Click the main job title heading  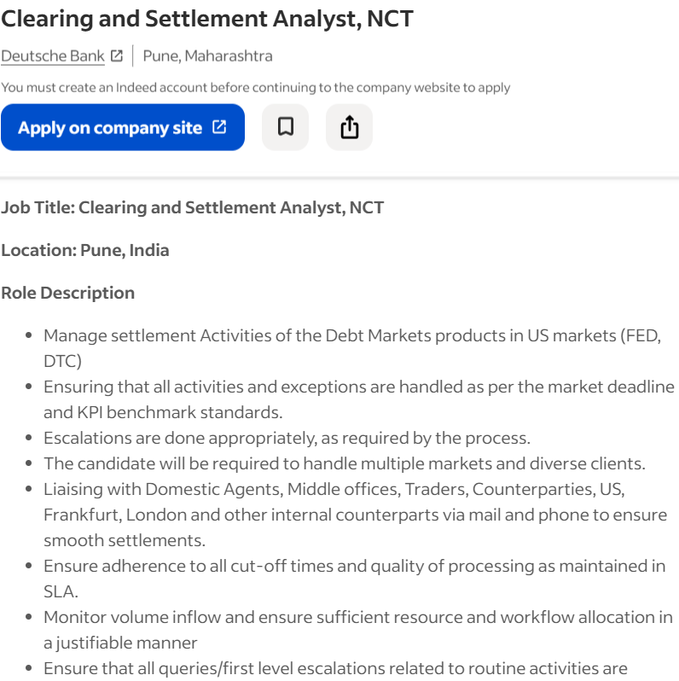coord(207,19)
